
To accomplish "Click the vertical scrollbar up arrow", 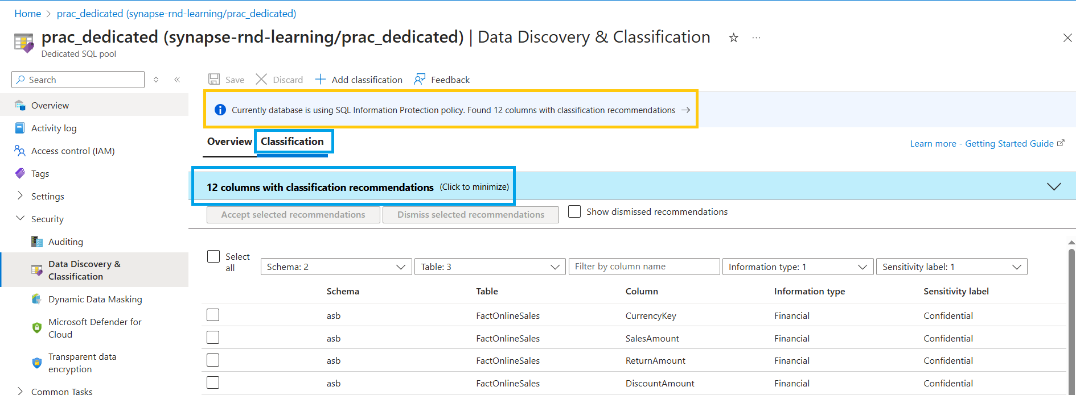I will point(1071,243).
